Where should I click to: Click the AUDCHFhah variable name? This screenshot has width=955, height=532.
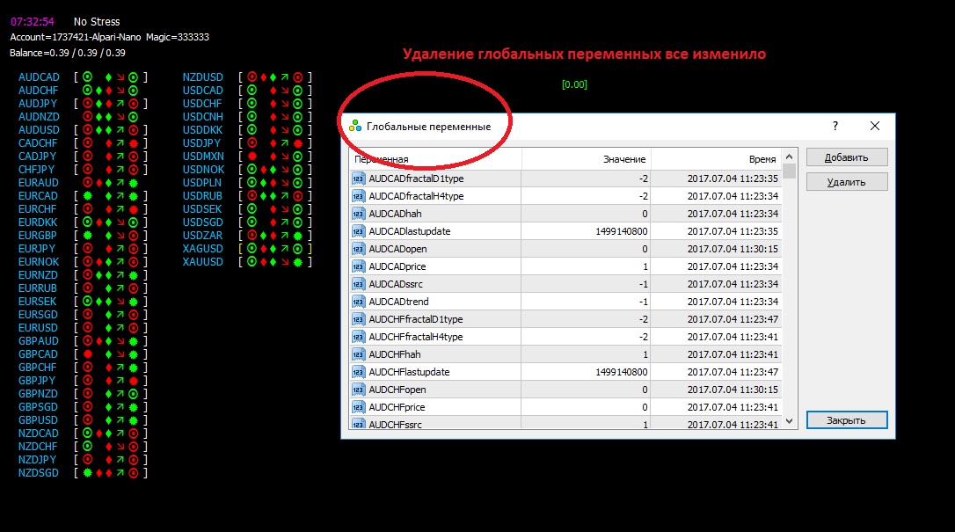tap(395, 354)
